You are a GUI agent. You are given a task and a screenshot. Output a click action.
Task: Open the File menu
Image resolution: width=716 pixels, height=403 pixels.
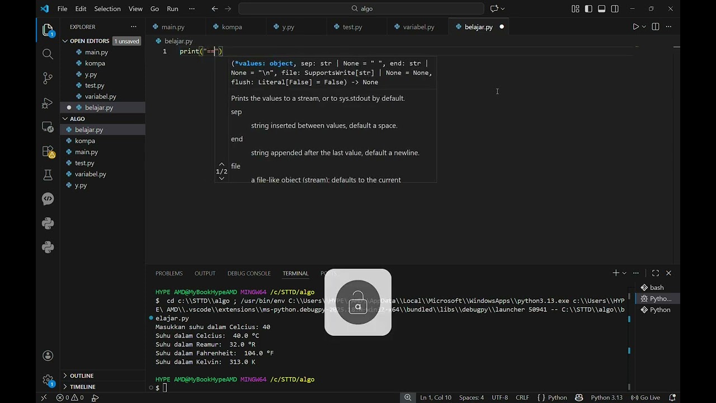coord(62,8)
